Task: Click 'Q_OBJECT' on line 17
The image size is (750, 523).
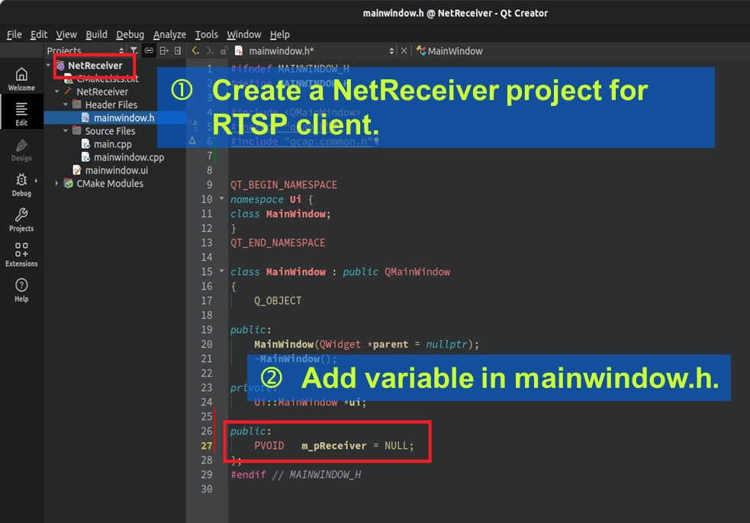Action: 278,300
